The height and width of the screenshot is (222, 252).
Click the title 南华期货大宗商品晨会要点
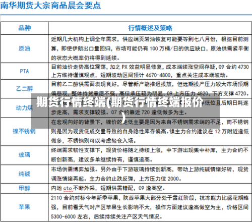tap(50, 6)
